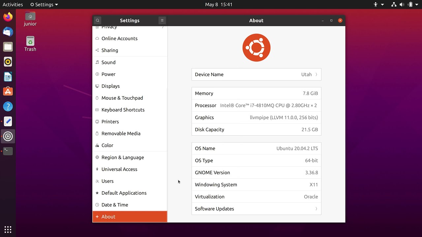
Task: Launch Rhythmbox from the dock
Action: [8, 62]
